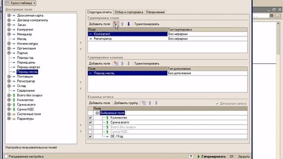283x159 pixels.
Task: Click green icon of Количество in available fields
Action: [x=14, y=100]
